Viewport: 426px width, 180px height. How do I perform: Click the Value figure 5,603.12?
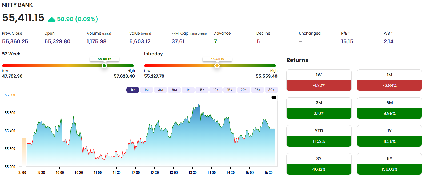140,41
